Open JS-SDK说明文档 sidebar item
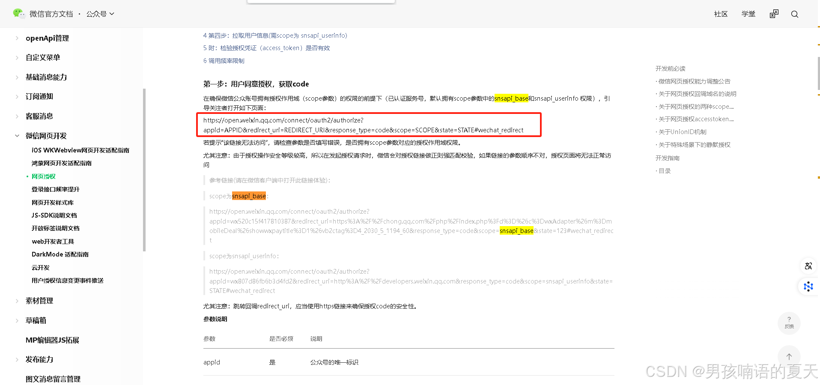This screenshot has width=820, height=385. click(x=54, y=215)
